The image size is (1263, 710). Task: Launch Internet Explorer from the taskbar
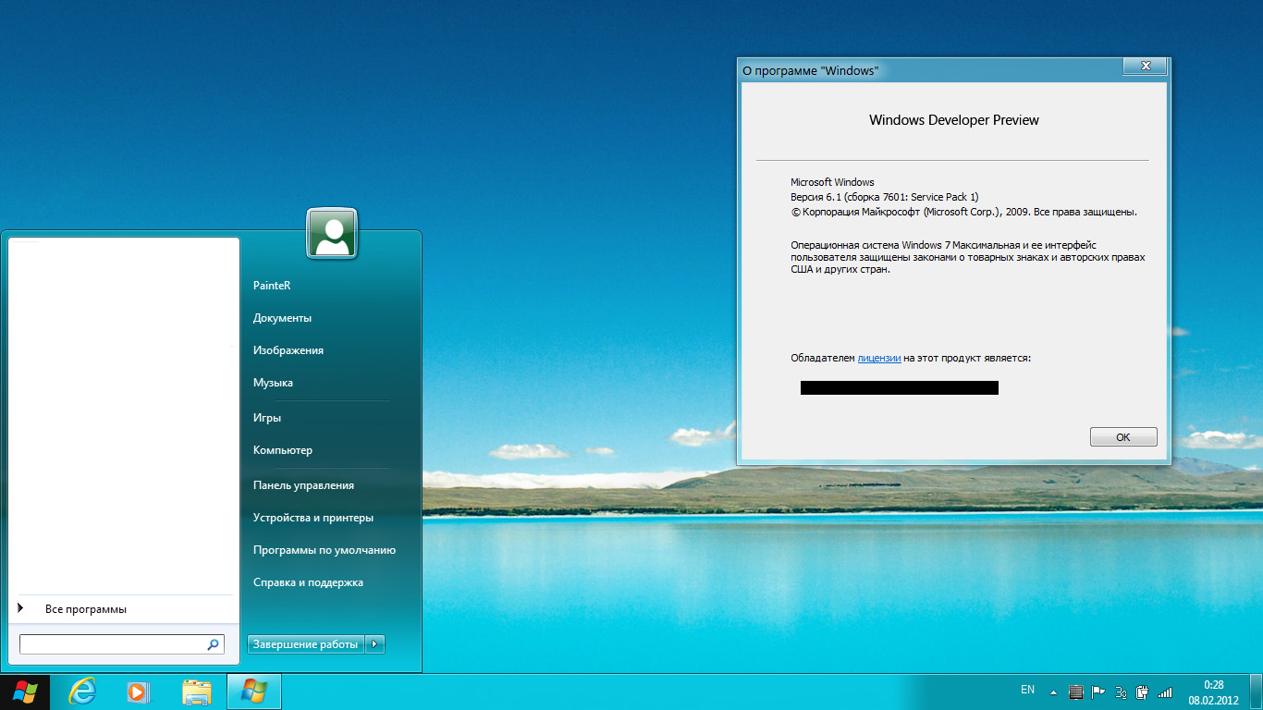pos(82,692)
